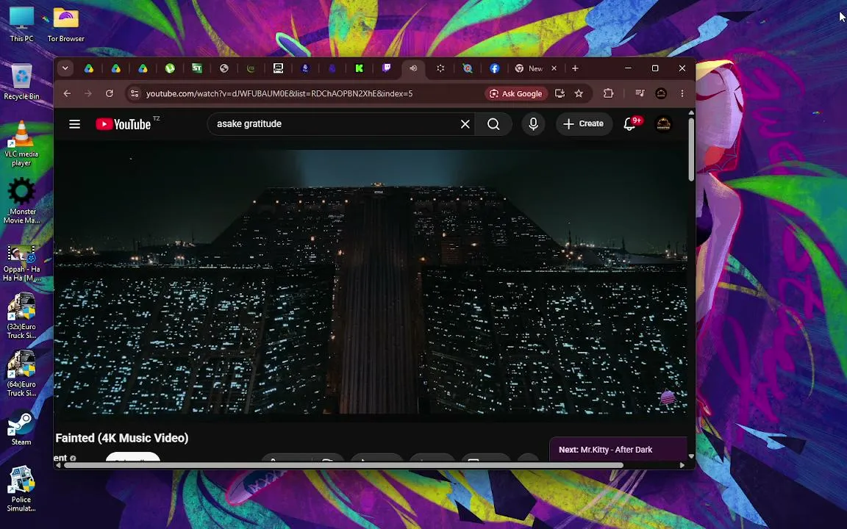Screen dimensions: 847x529
Task: Click the 'Fainted (4K Music Video)' title
Action: pyautogui.click(x=122, y=438)
